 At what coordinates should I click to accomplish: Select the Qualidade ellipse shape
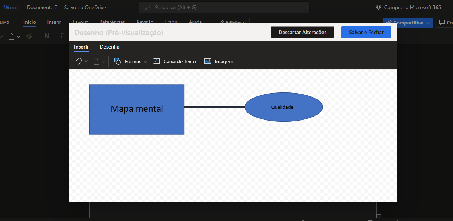pos(284,107)
